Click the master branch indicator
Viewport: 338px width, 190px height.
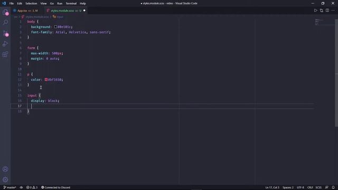10,187
